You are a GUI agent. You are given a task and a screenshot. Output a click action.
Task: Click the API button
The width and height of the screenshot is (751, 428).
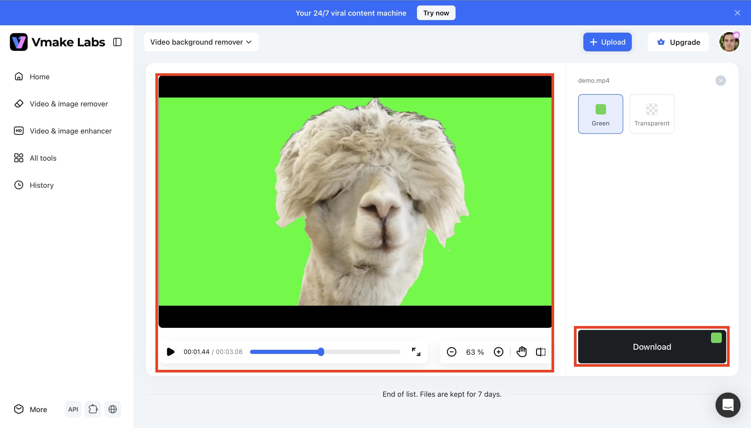(x=73, y=409)
